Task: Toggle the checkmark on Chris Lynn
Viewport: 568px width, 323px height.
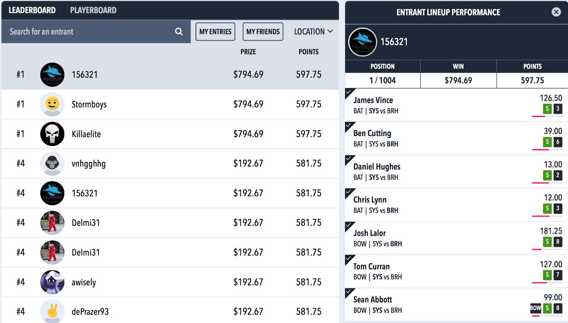Action: (x=349, y=192)
